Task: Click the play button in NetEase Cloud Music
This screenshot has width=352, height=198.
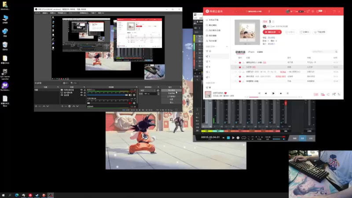Action: point(273,93)
